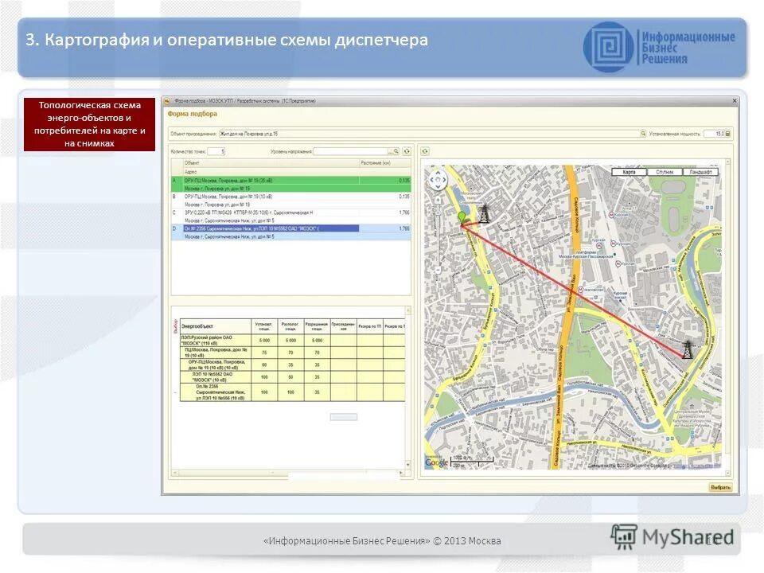Click the Установленная мощность value field
Viewport: 764px width, 573px height.
click(x=715, y=134)
